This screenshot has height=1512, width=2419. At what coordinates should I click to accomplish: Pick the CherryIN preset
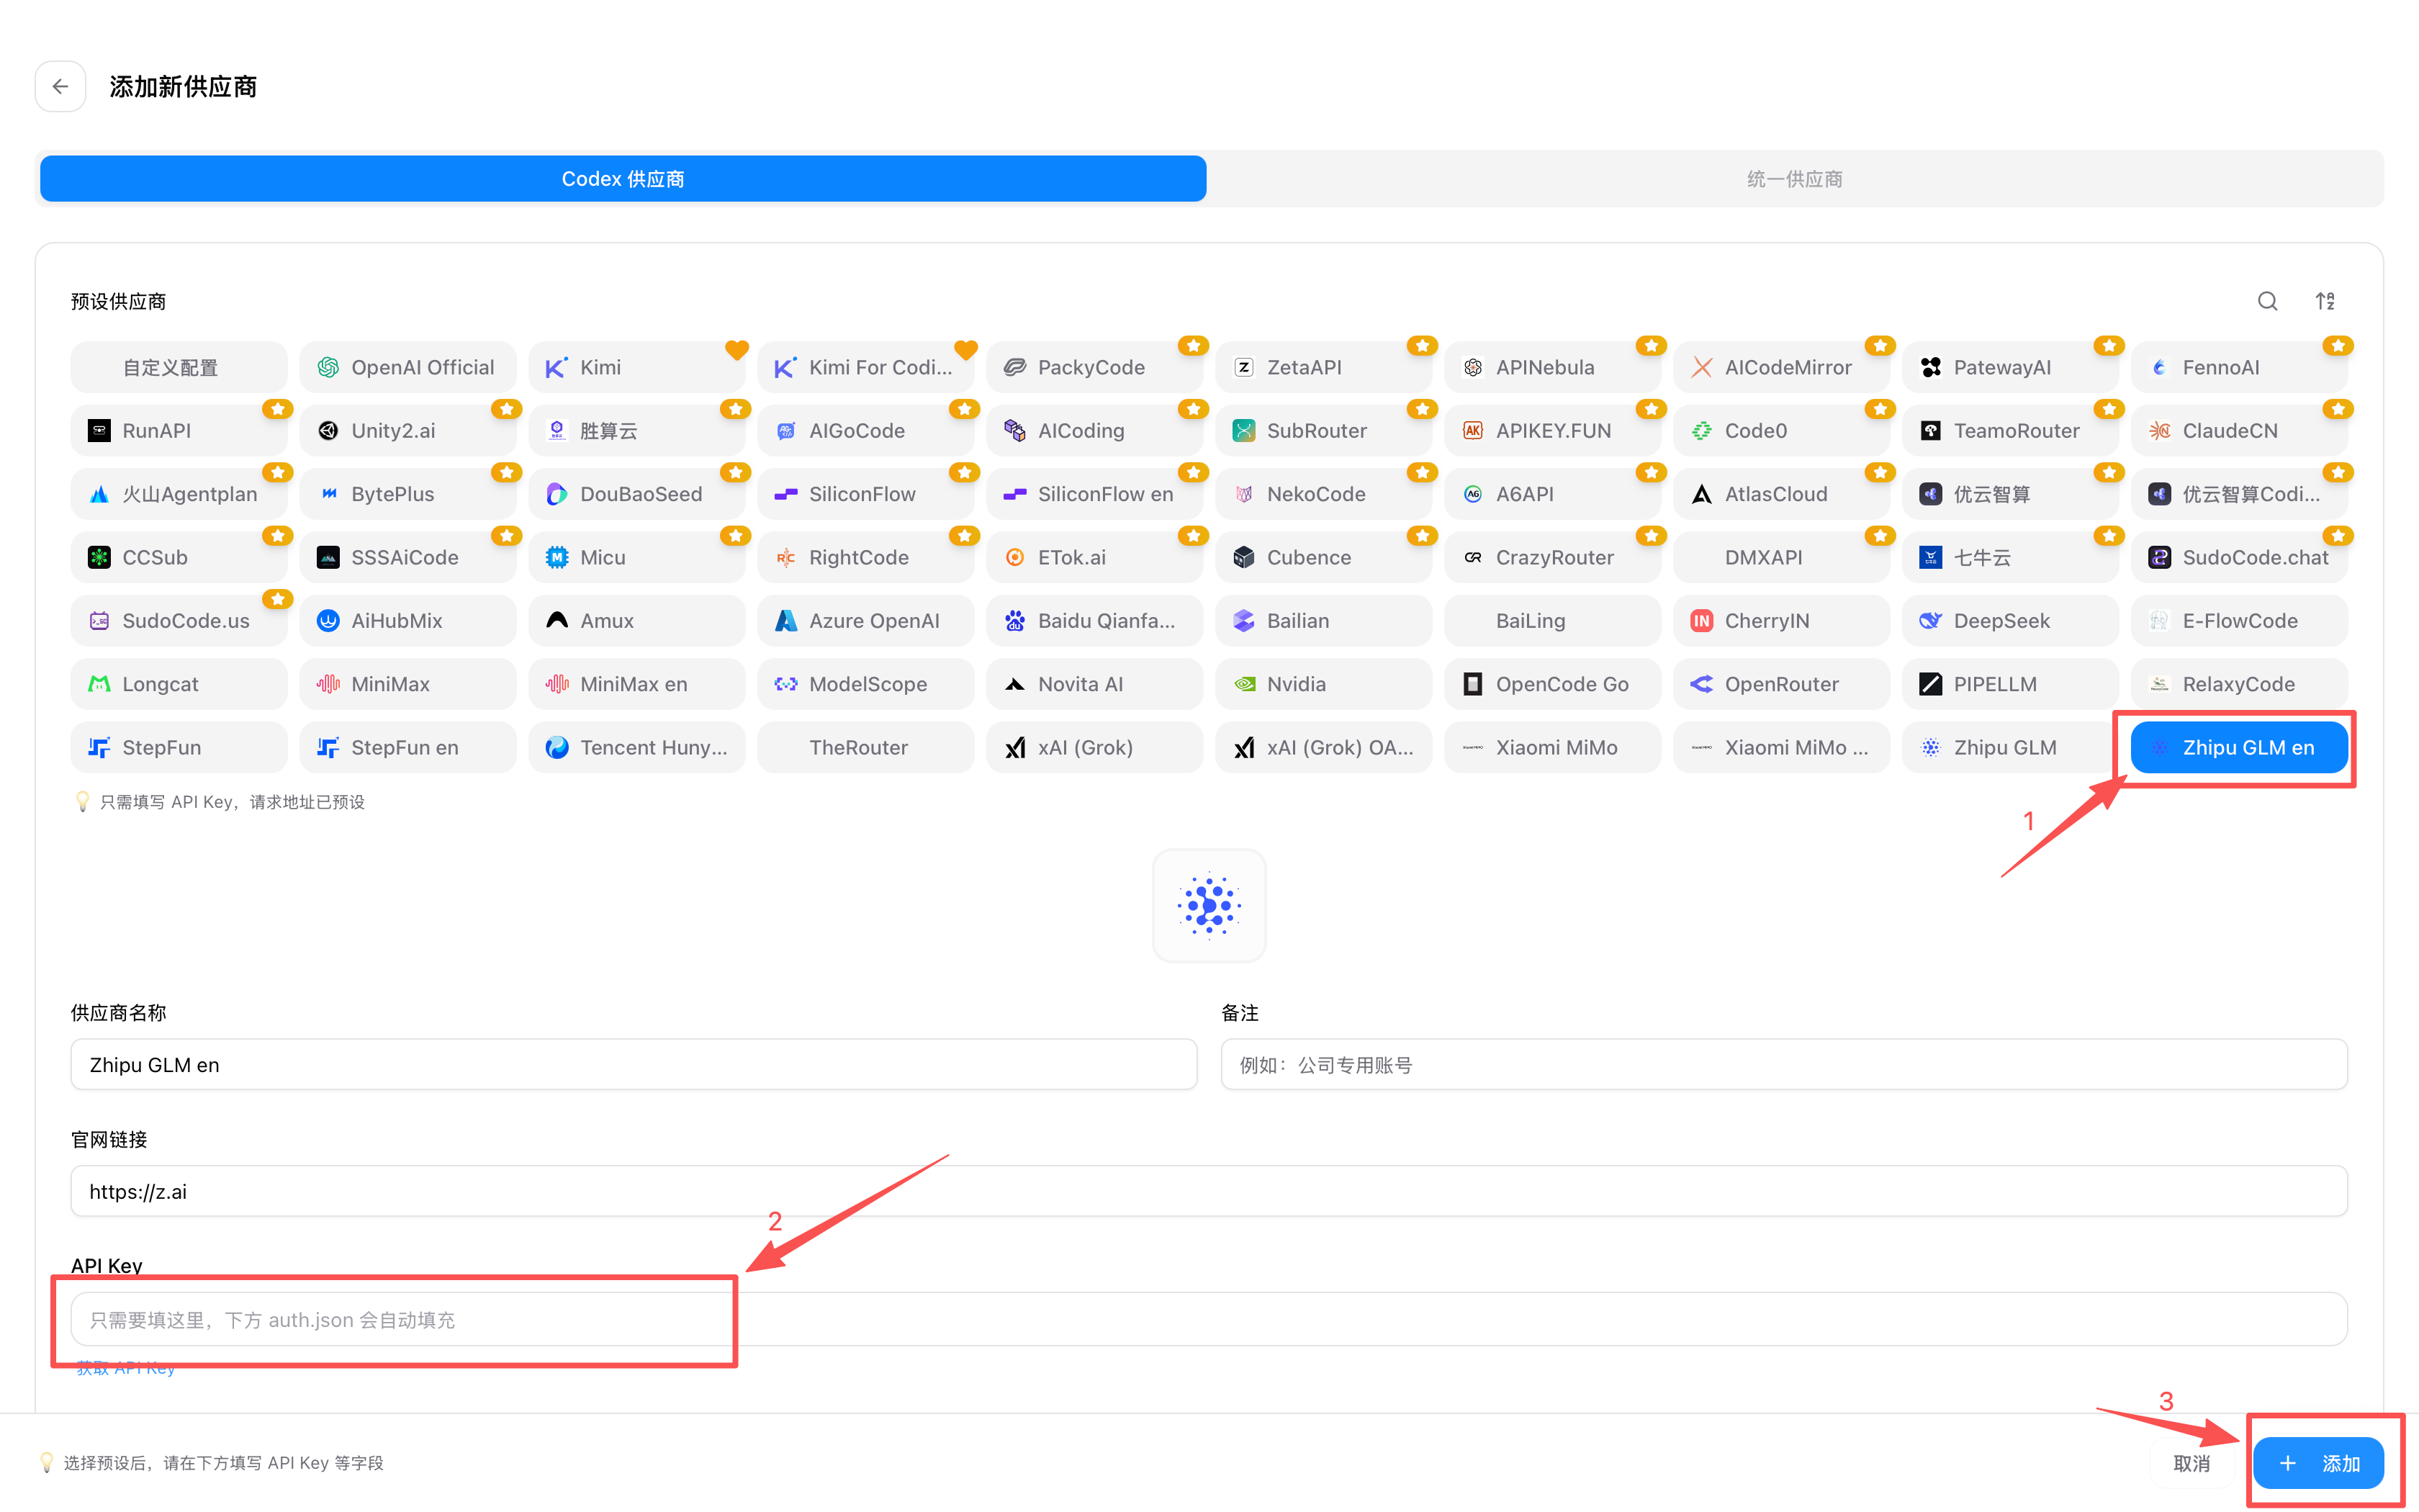pos(1781,621)
